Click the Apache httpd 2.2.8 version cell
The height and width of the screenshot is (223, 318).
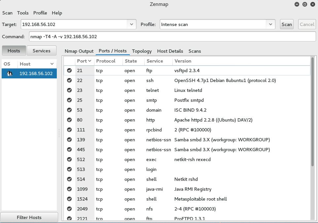[x=213, y=120]
